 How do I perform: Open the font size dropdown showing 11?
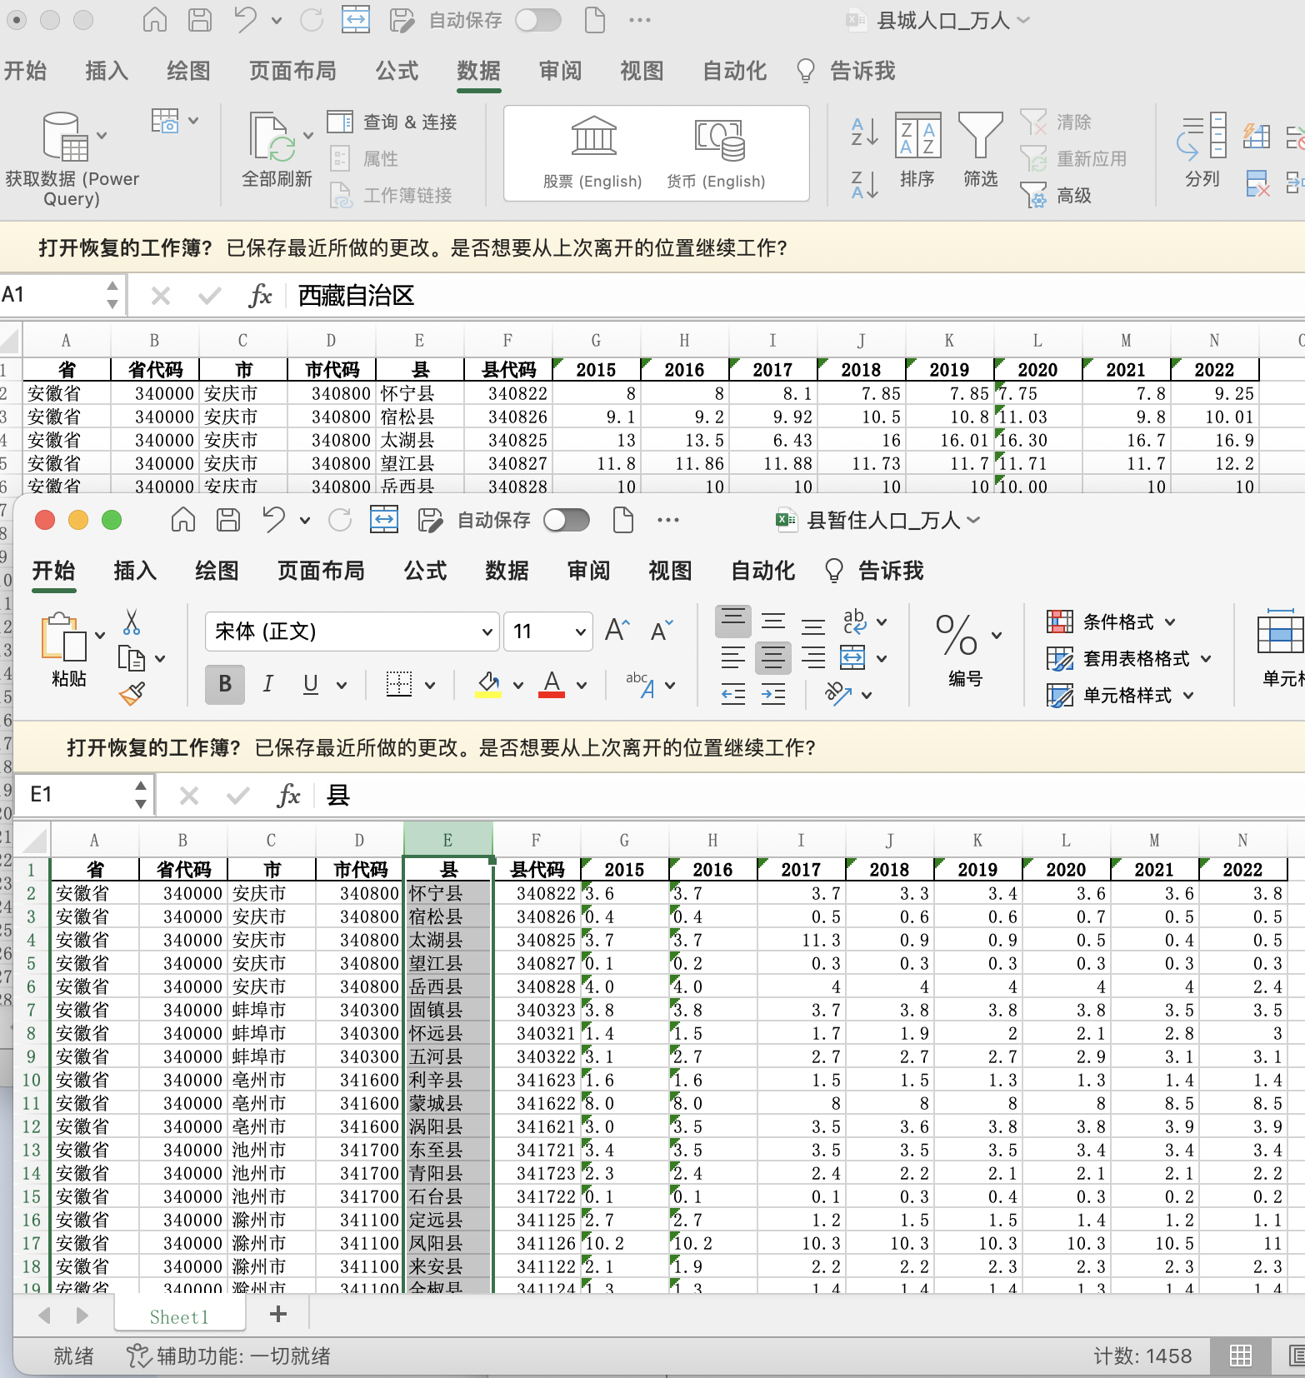click(x=580, y=632)
